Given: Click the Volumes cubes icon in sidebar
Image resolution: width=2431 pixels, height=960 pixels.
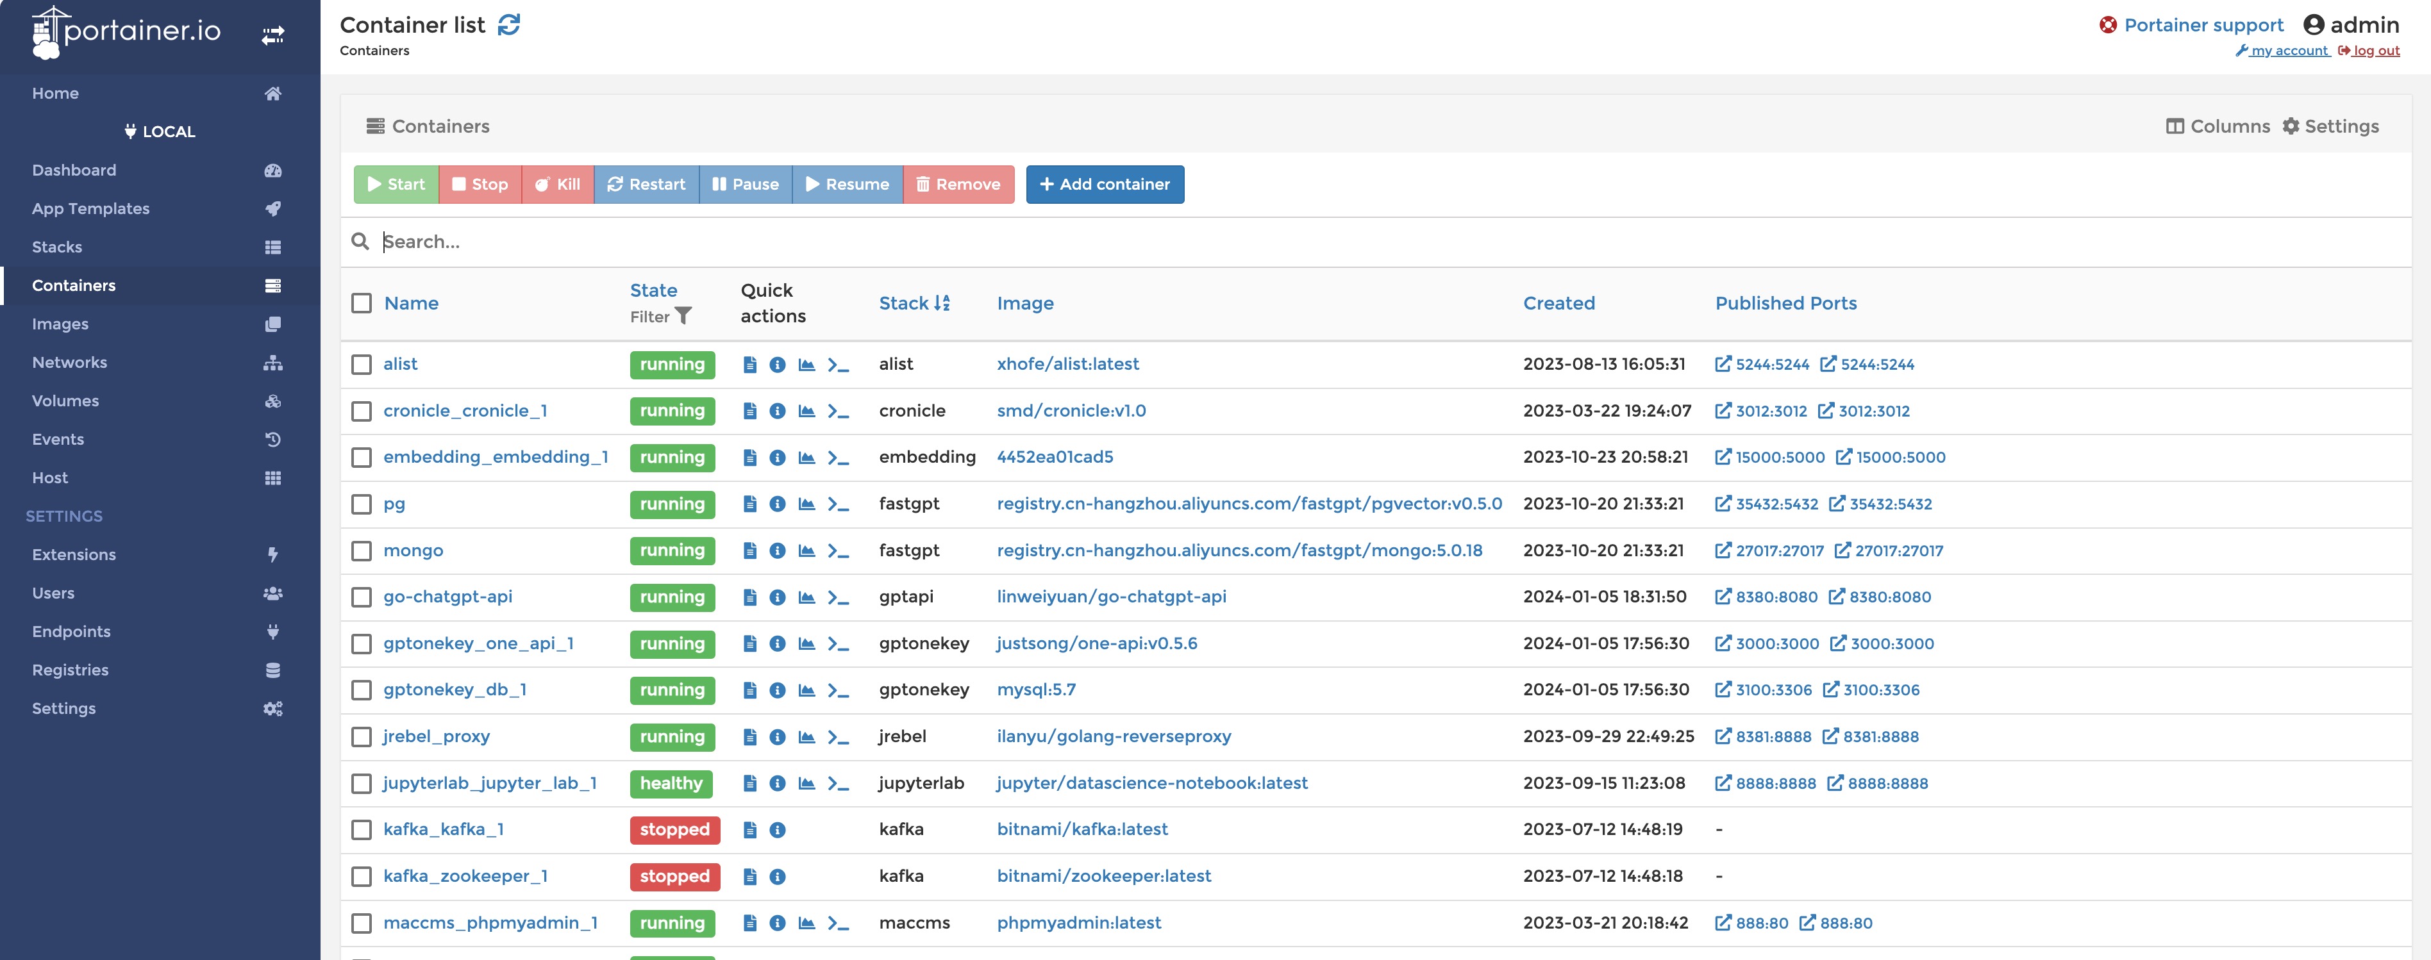Looking at the screenshot, I should [272, 401].
